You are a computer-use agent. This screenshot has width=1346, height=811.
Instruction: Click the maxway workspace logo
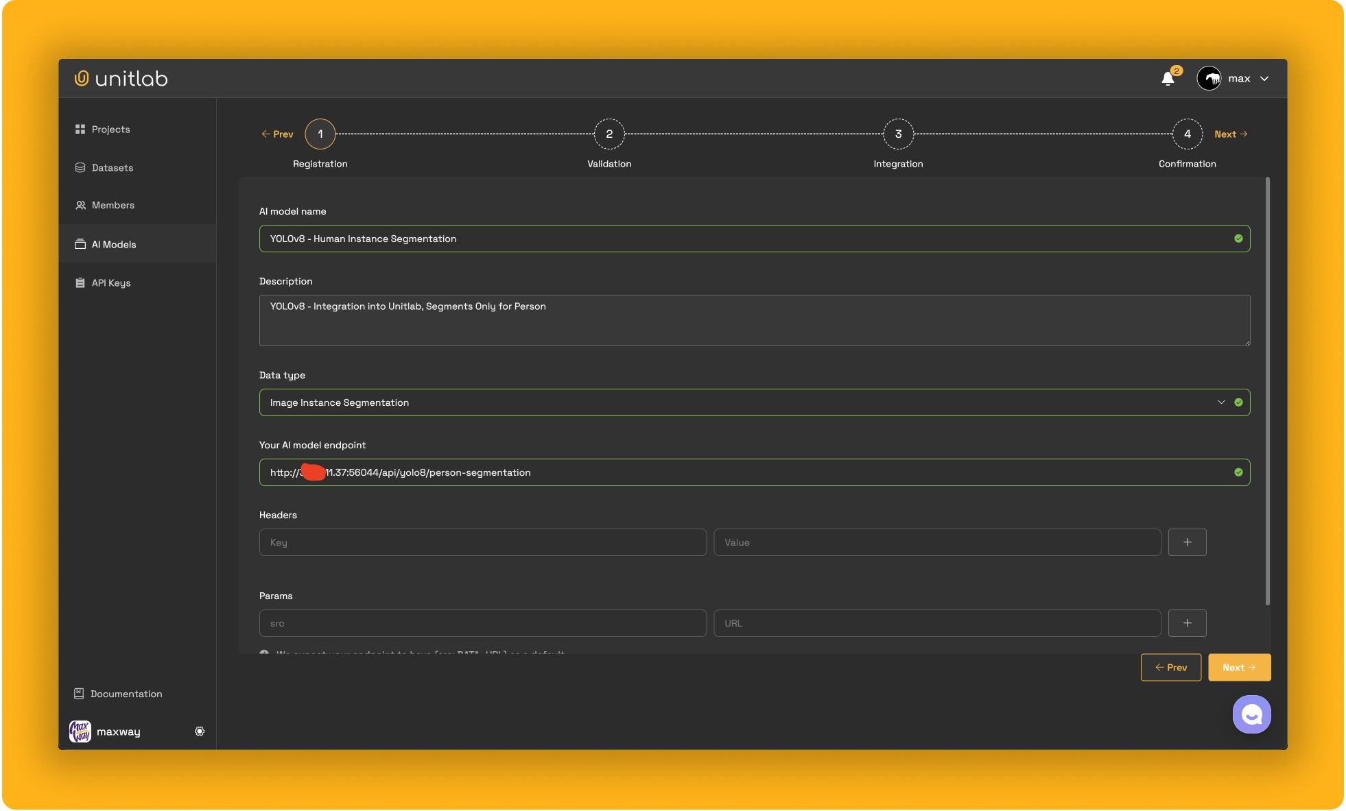[80, 731]
